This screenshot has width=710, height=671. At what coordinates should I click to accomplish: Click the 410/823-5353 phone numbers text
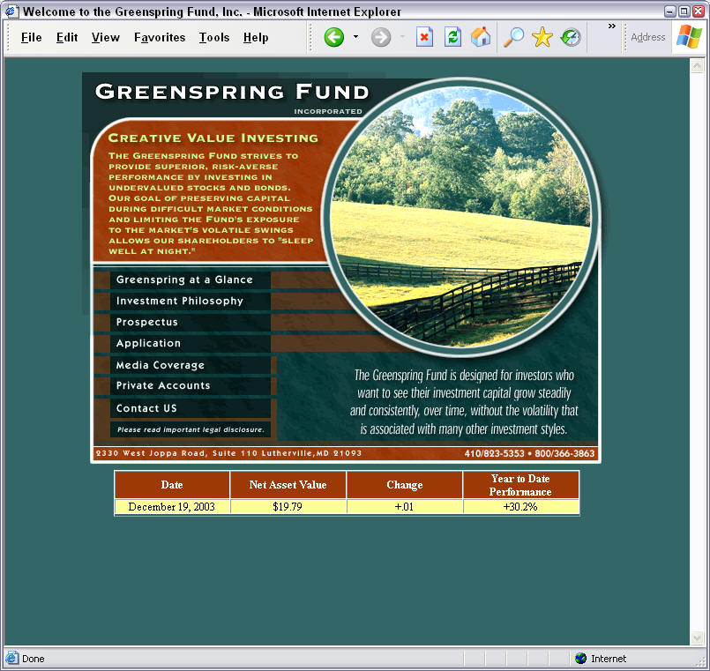(x=529, y=453)
